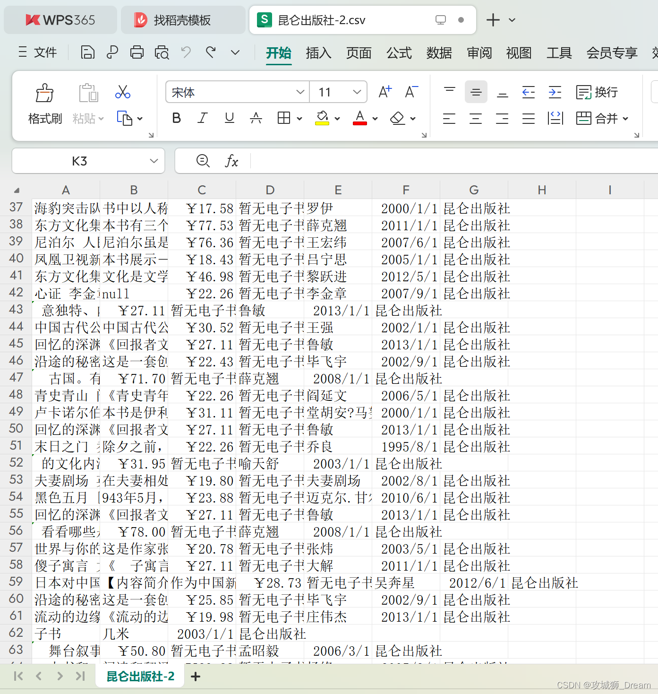Decrease indent icon

(529, 92)
